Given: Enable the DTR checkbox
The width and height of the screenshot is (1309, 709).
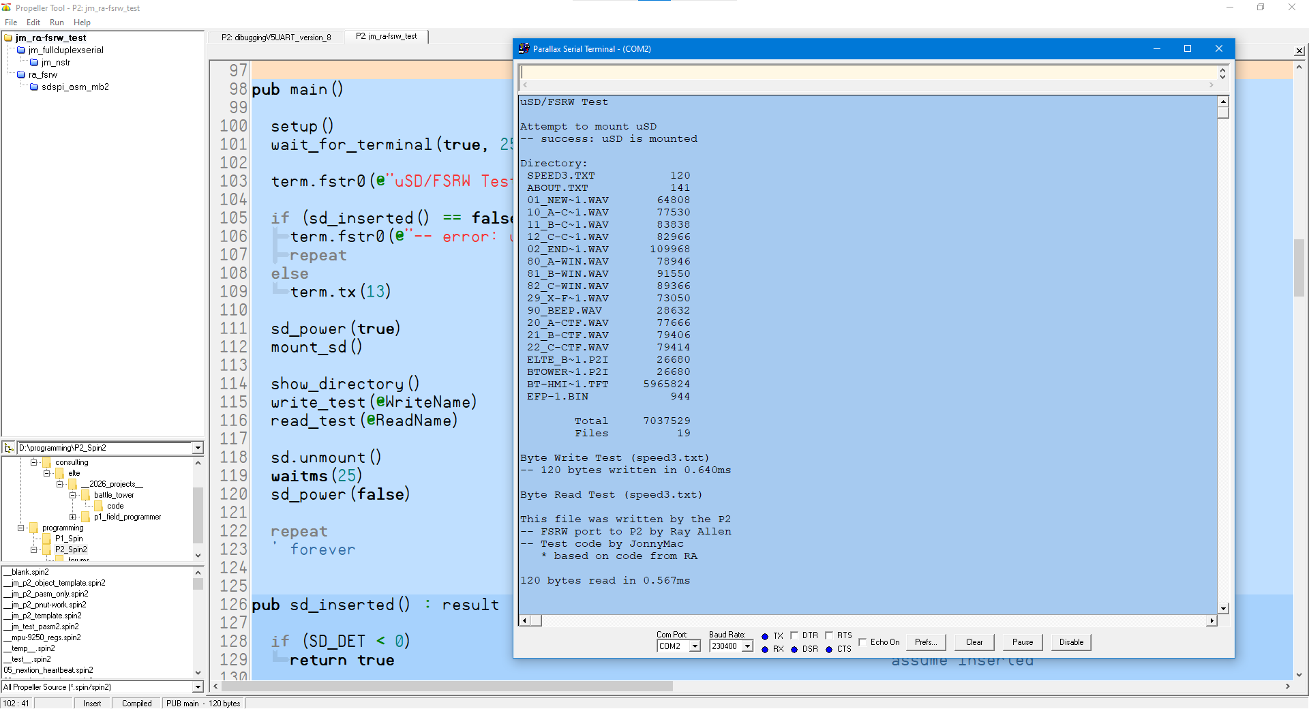Looking at the screenshot, I should coord(794,635).
